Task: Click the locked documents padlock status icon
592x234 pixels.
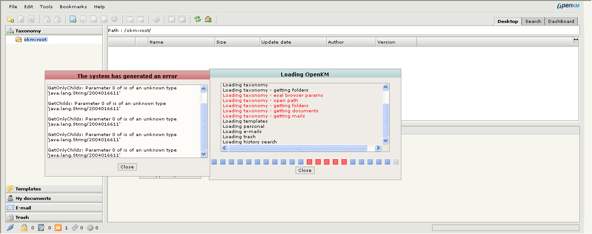Action: click(25, 228)
